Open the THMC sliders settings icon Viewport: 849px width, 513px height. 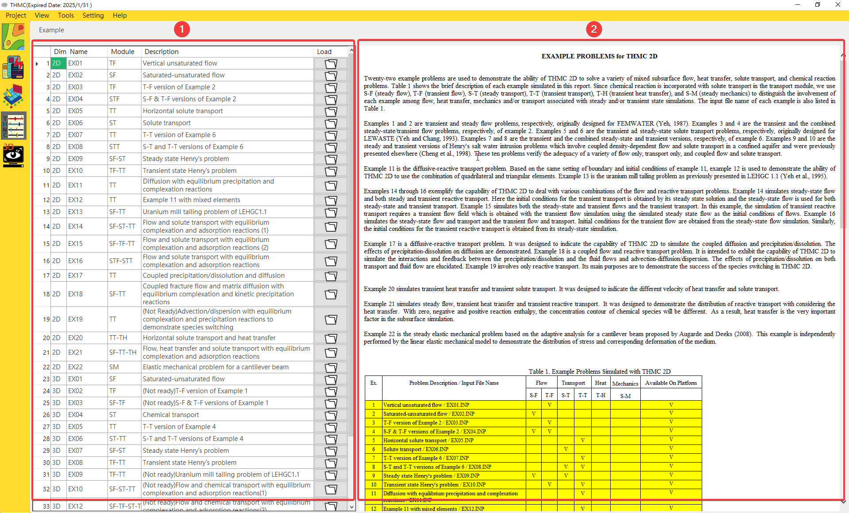click(x=14, y=126)
